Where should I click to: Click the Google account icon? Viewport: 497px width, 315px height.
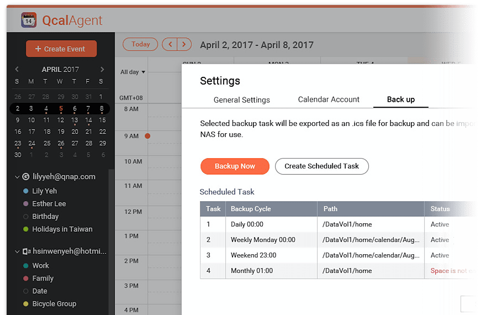pos(25,177)
